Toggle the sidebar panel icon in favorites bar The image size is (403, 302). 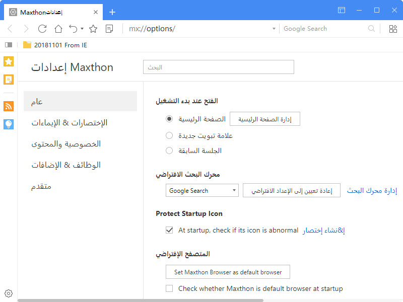pos(9,45)
